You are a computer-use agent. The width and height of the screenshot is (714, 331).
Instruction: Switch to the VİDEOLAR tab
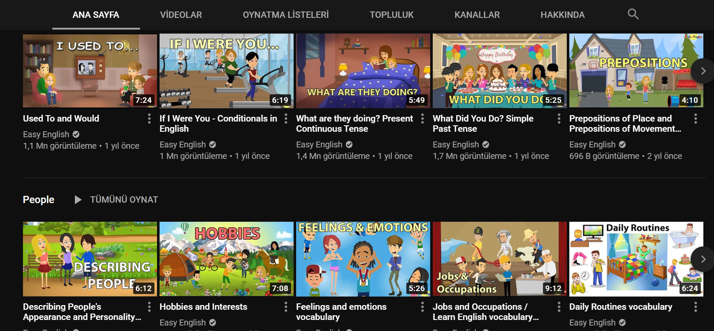(x=181, y=15)
